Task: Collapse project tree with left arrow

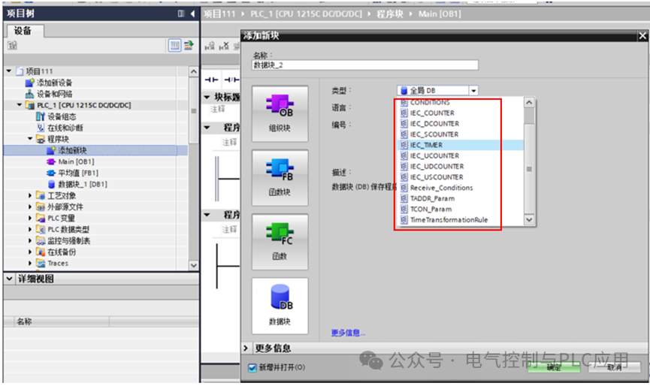Action: (193, 14)
